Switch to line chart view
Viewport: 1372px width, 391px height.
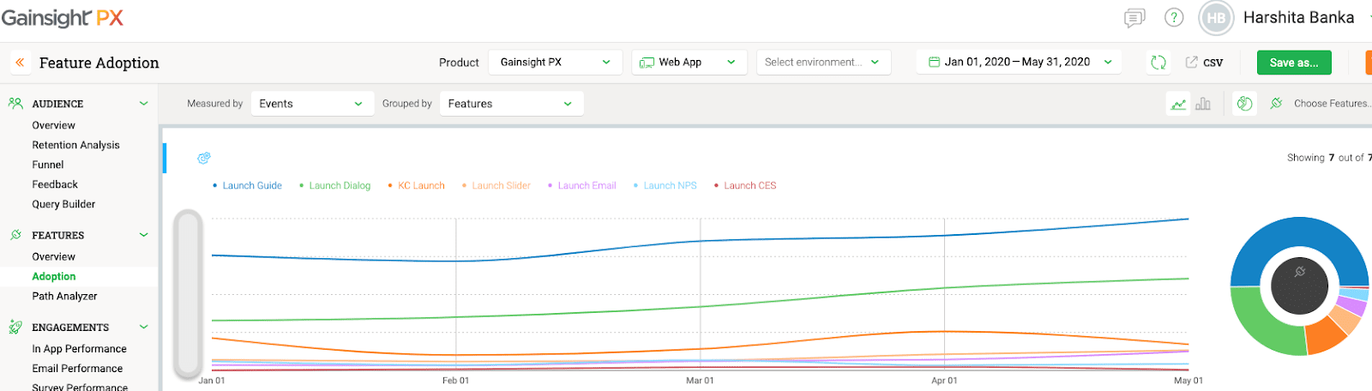pos(1178,104)
